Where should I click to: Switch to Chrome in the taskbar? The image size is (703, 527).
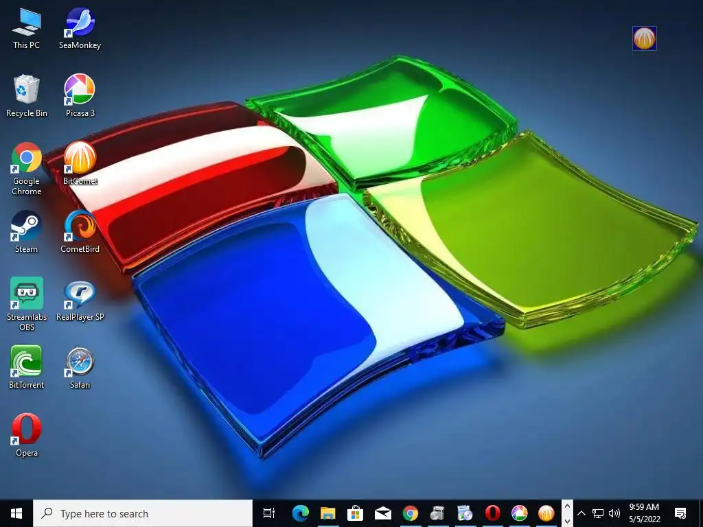click(x=411, y=513)
